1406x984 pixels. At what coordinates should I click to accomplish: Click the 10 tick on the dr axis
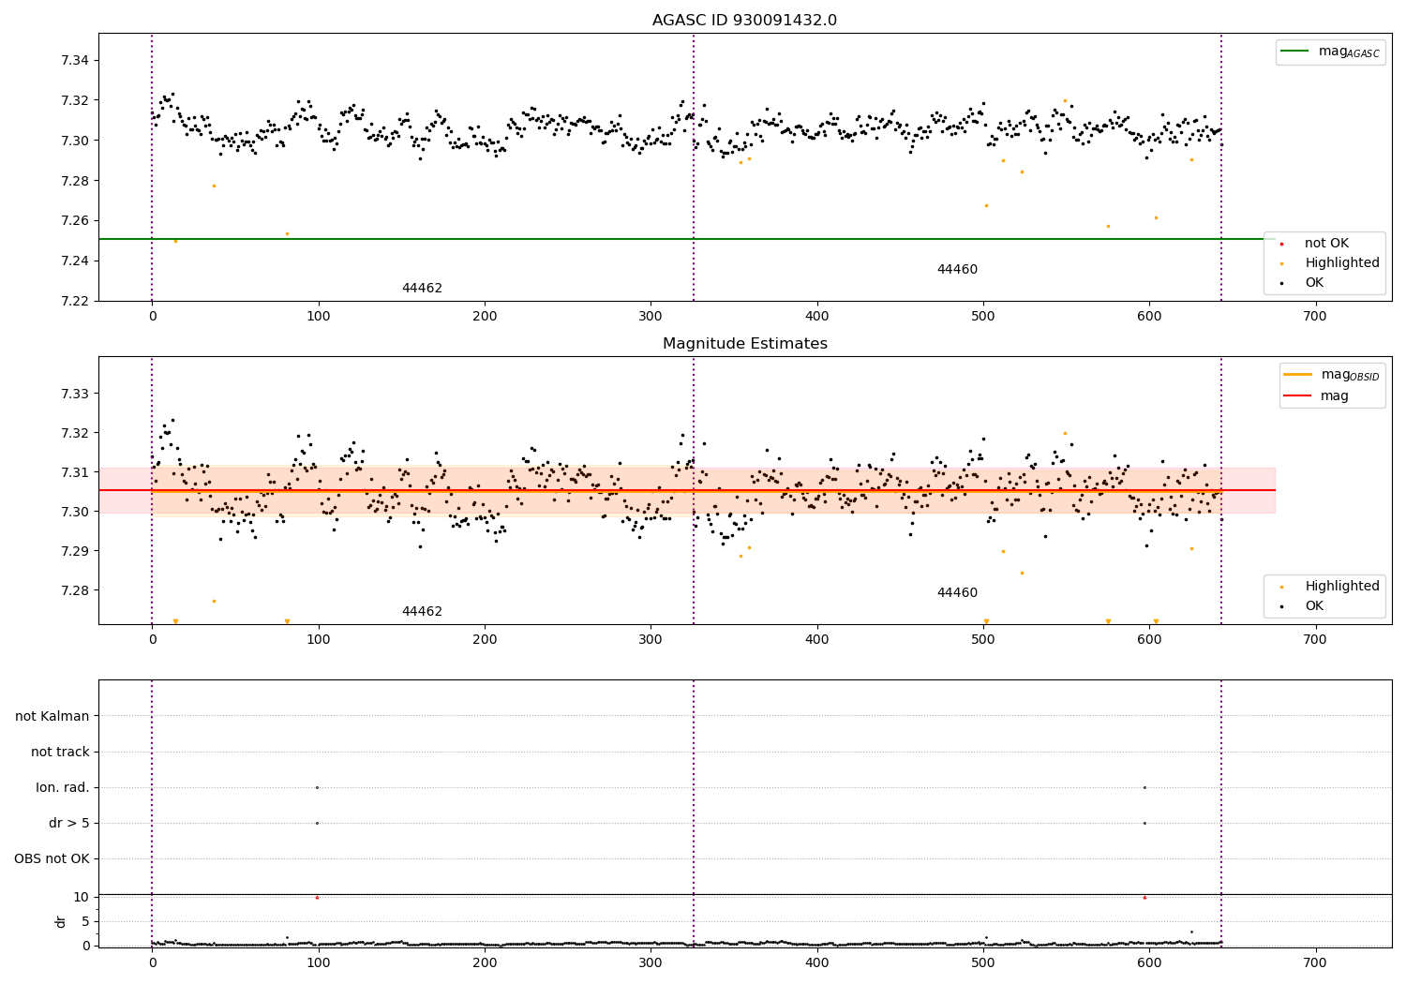pos(81,898)
